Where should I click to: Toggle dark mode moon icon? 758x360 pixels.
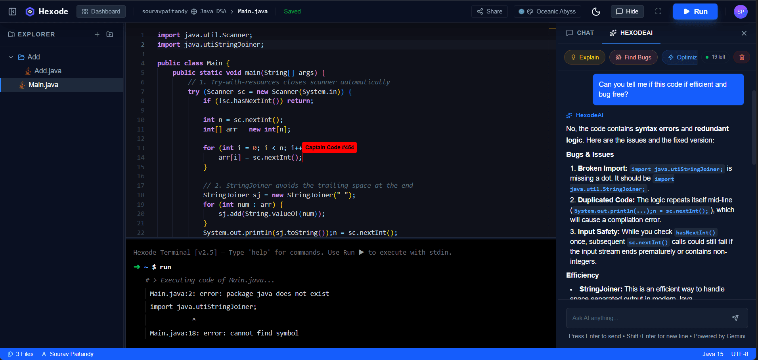596,11
